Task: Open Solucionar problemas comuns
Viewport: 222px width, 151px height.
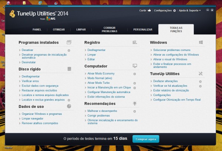Action: (172, 50)
